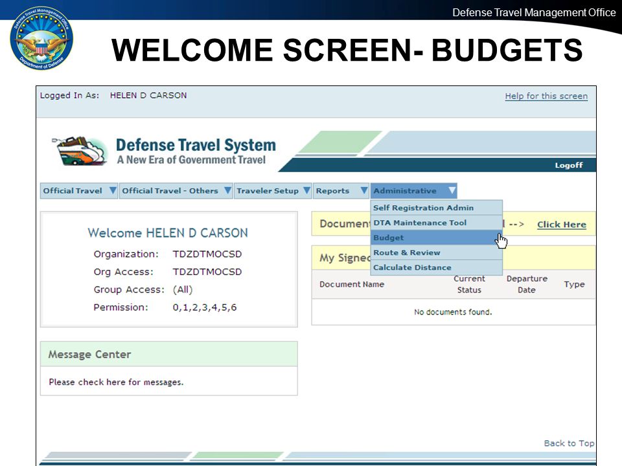Click the Type column header
This screenshot has height=466, width=622.
(574, 284)
